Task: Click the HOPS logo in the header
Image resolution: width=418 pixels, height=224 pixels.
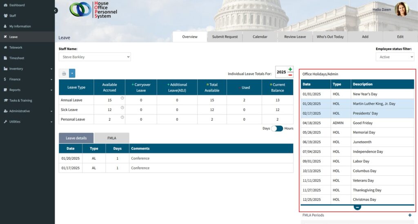Action: (x=93, y=9)
